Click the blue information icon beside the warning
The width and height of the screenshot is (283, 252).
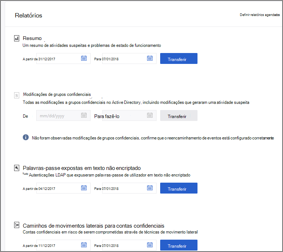26,137
